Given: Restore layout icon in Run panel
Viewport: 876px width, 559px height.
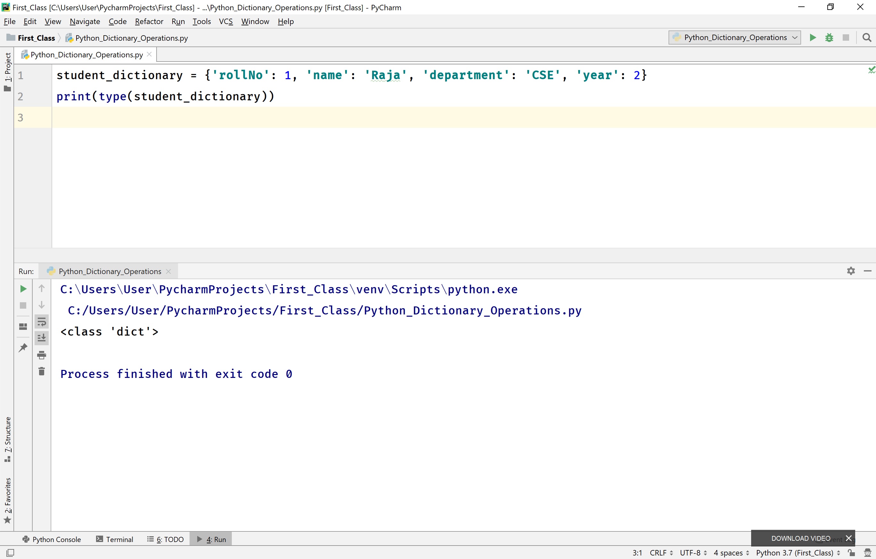Looking at the screenshot, I should coord(23,327).
